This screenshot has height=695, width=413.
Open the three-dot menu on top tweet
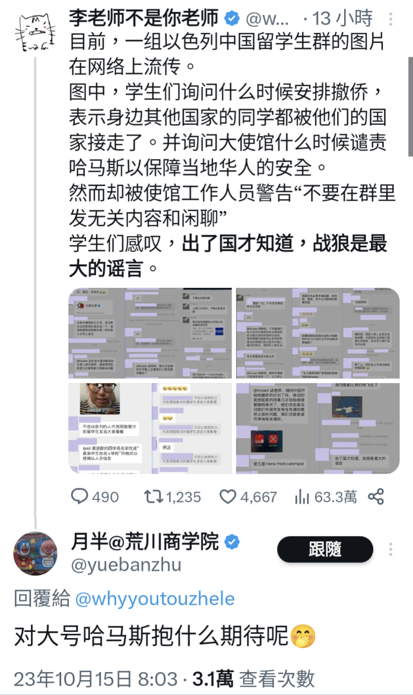[391, 19]
